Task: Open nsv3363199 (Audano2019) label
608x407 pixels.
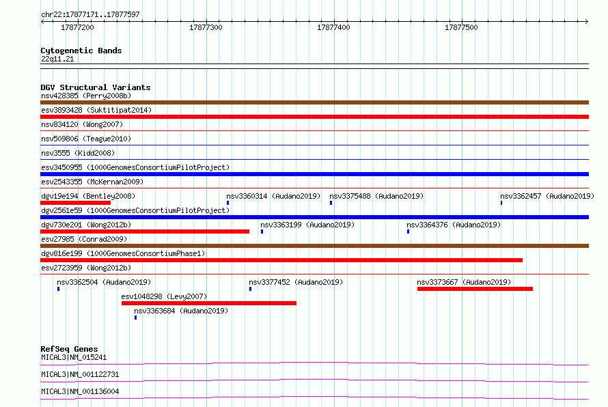Action: [307, 225]
